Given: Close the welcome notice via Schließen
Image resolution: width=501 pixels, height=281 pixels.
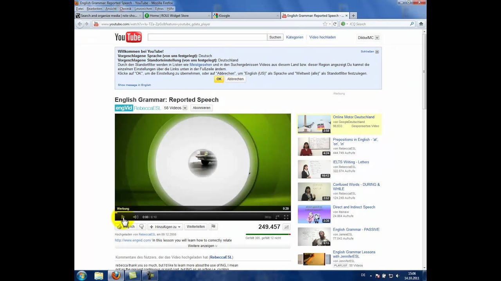Looking at the screenshot, I should pyautogui.click(x=370, y=52).
